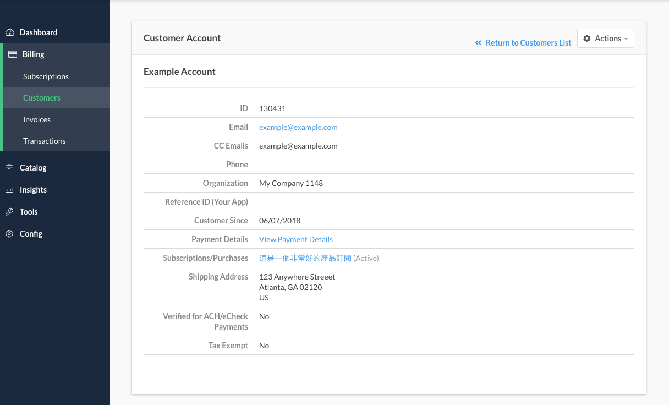Click the example@example.com email link
The image size is (669, 405).
[298, 127]
